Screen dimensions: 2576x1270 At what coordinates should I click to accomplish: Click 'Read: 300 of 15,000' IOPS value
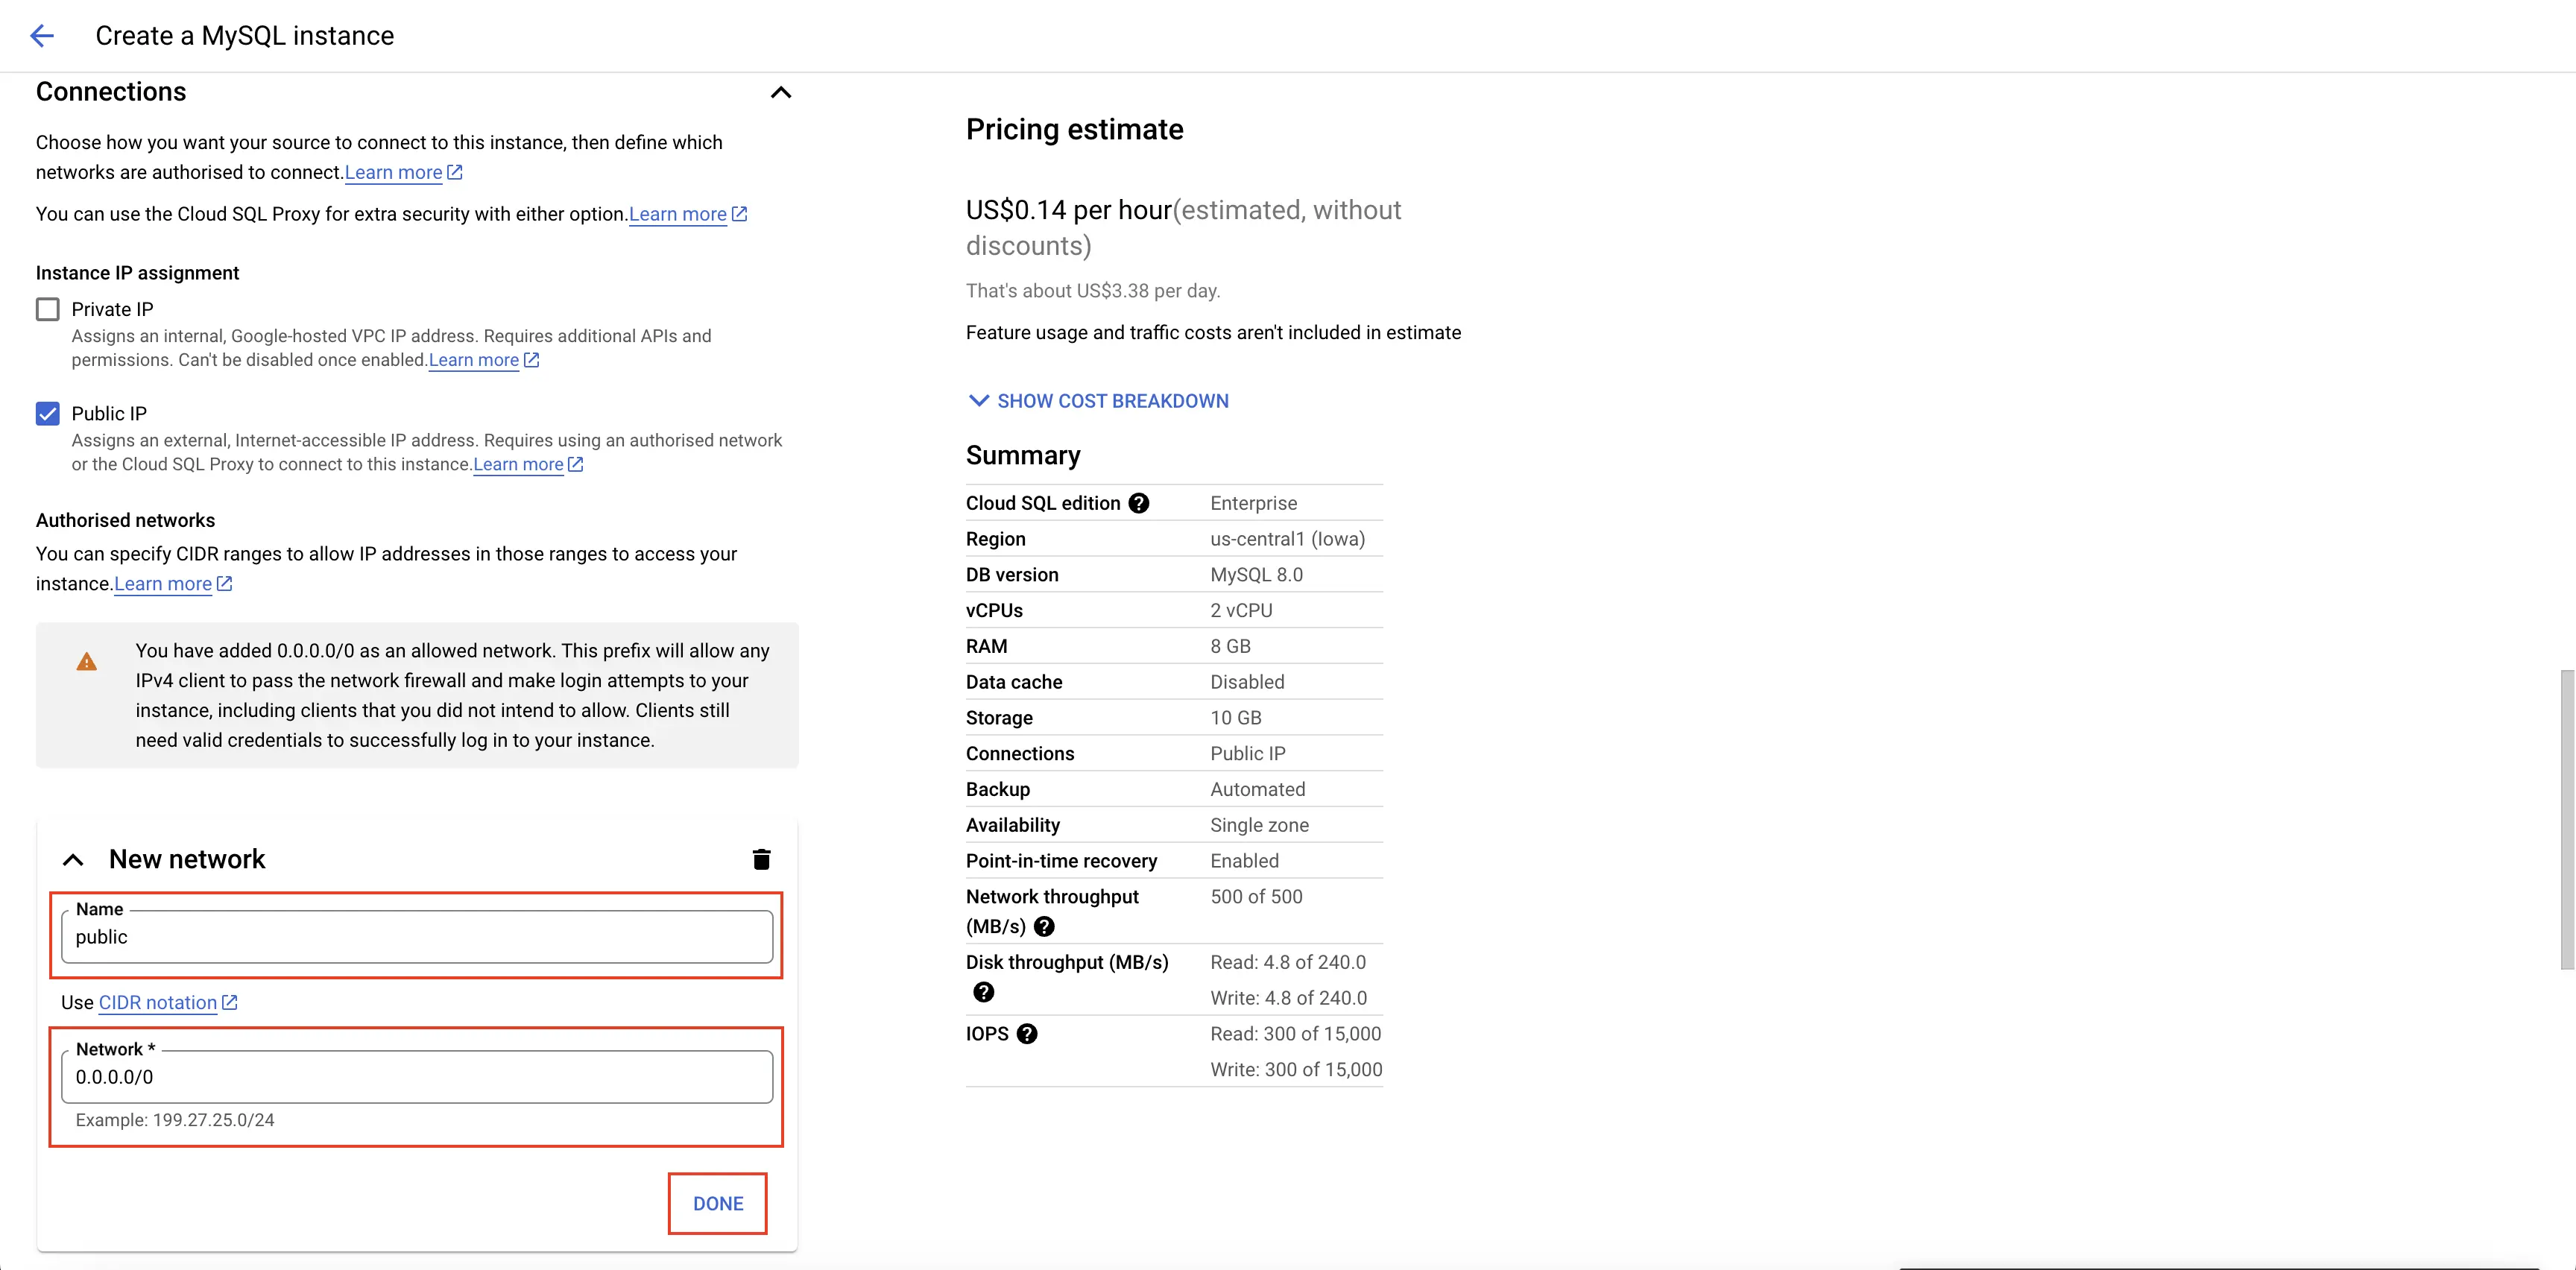coord(1295,1034)
